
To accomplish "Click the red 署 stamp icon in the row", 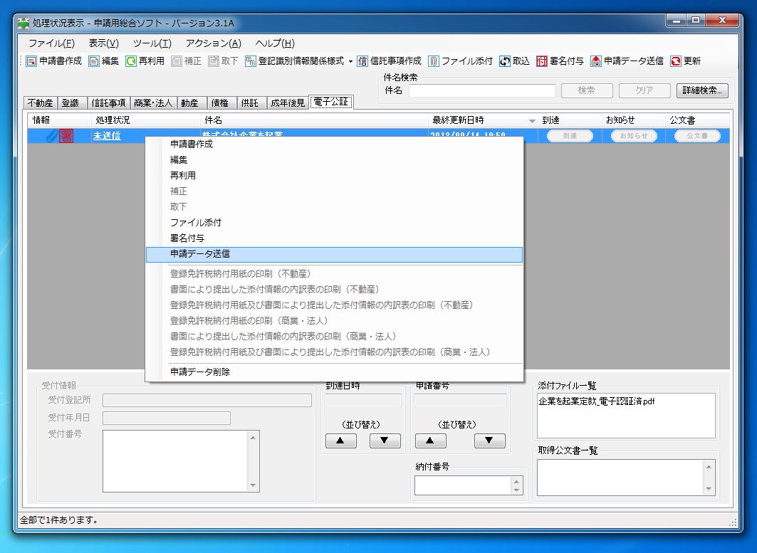I will click(x=66, y=136).
